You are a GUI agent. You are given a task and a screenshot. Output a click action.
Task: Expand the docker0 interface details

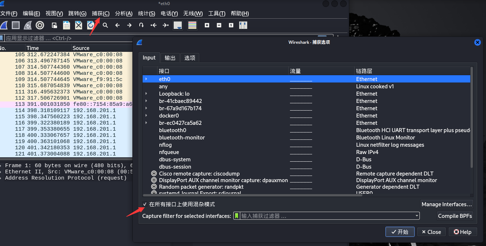click(146, 115)
